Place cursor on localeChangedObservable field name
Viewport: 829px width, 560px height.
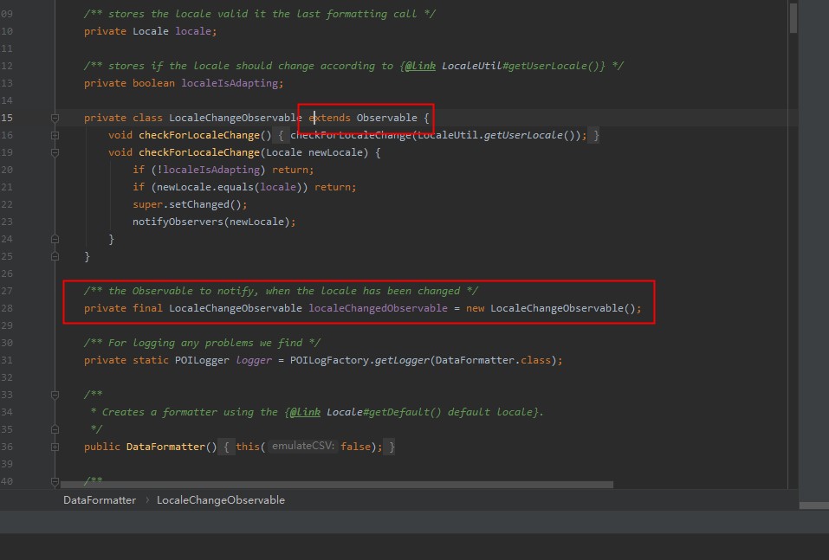(378, 308)
